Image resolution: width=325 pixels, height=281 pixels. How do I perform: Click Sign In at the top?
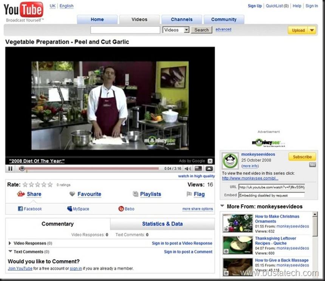[311, 6]
